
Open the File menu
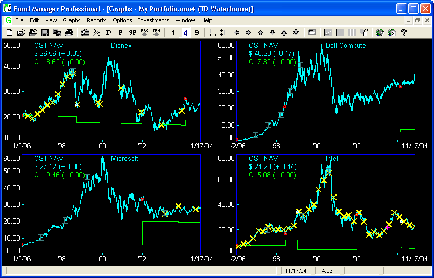19,21
